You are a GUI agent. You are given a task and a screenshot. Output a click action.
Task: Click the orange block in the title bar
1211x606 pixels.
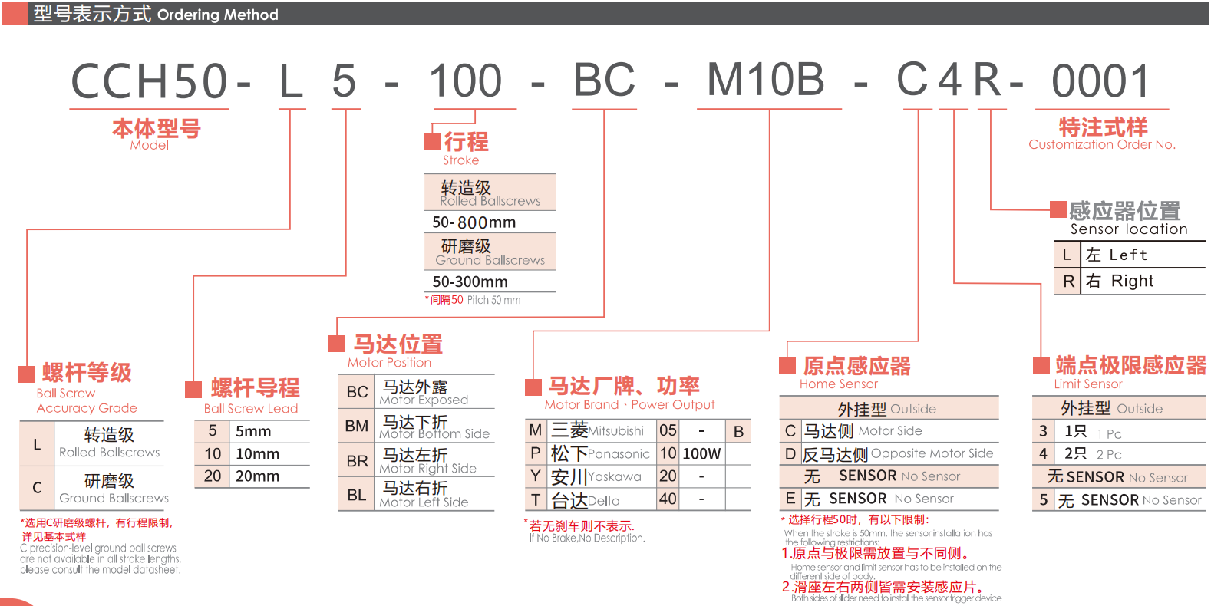click(x=14, y=14)
